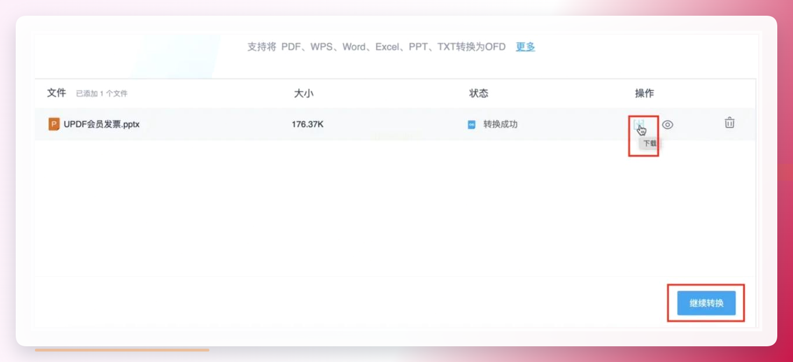
Task: Click the supported formats description text
Action: [x=377, y=47]
